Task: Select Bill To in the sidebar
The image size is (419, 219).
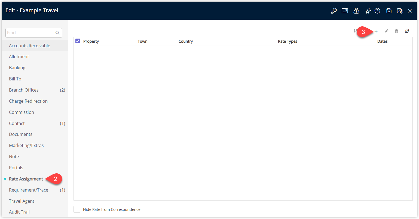Action: point(35,79)
